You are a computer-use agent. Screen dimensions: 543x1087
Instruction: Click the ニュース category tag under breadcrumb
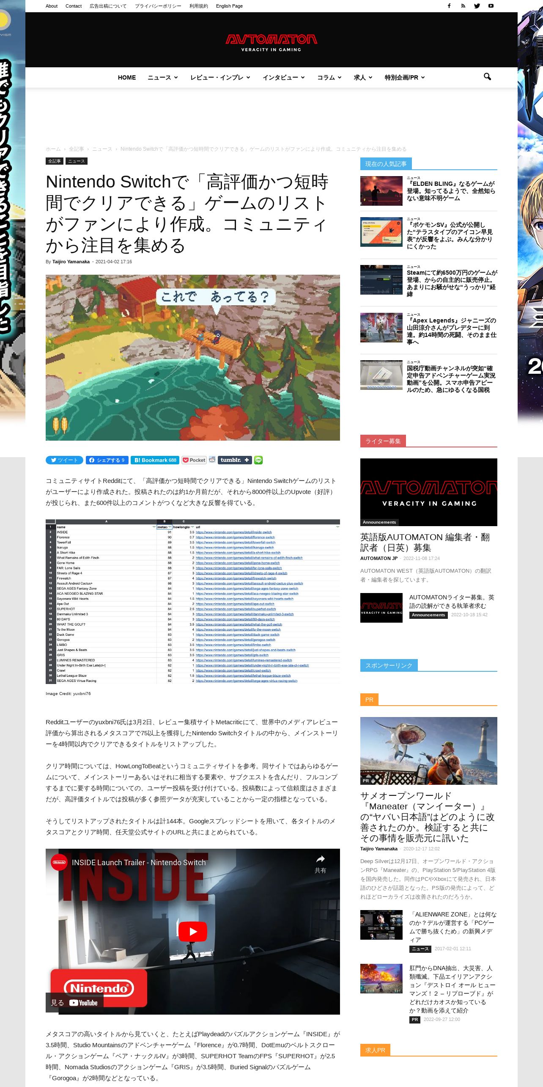[77, 161]
